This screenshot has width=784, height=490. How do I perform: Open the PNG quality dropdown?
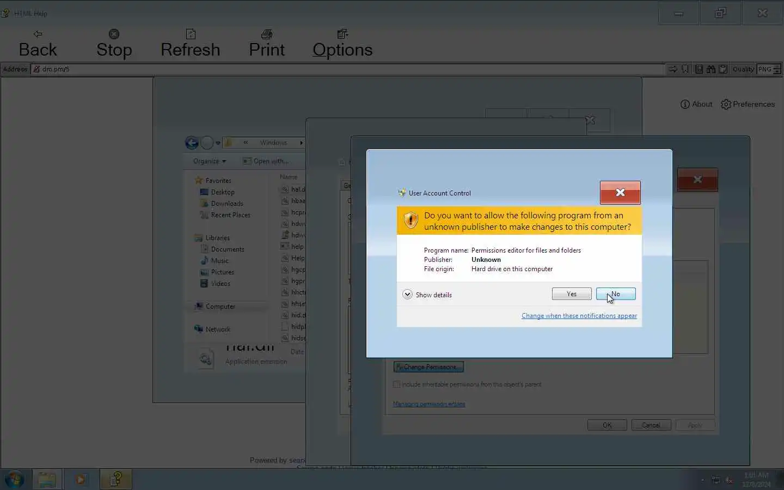(x=769, y=69)
